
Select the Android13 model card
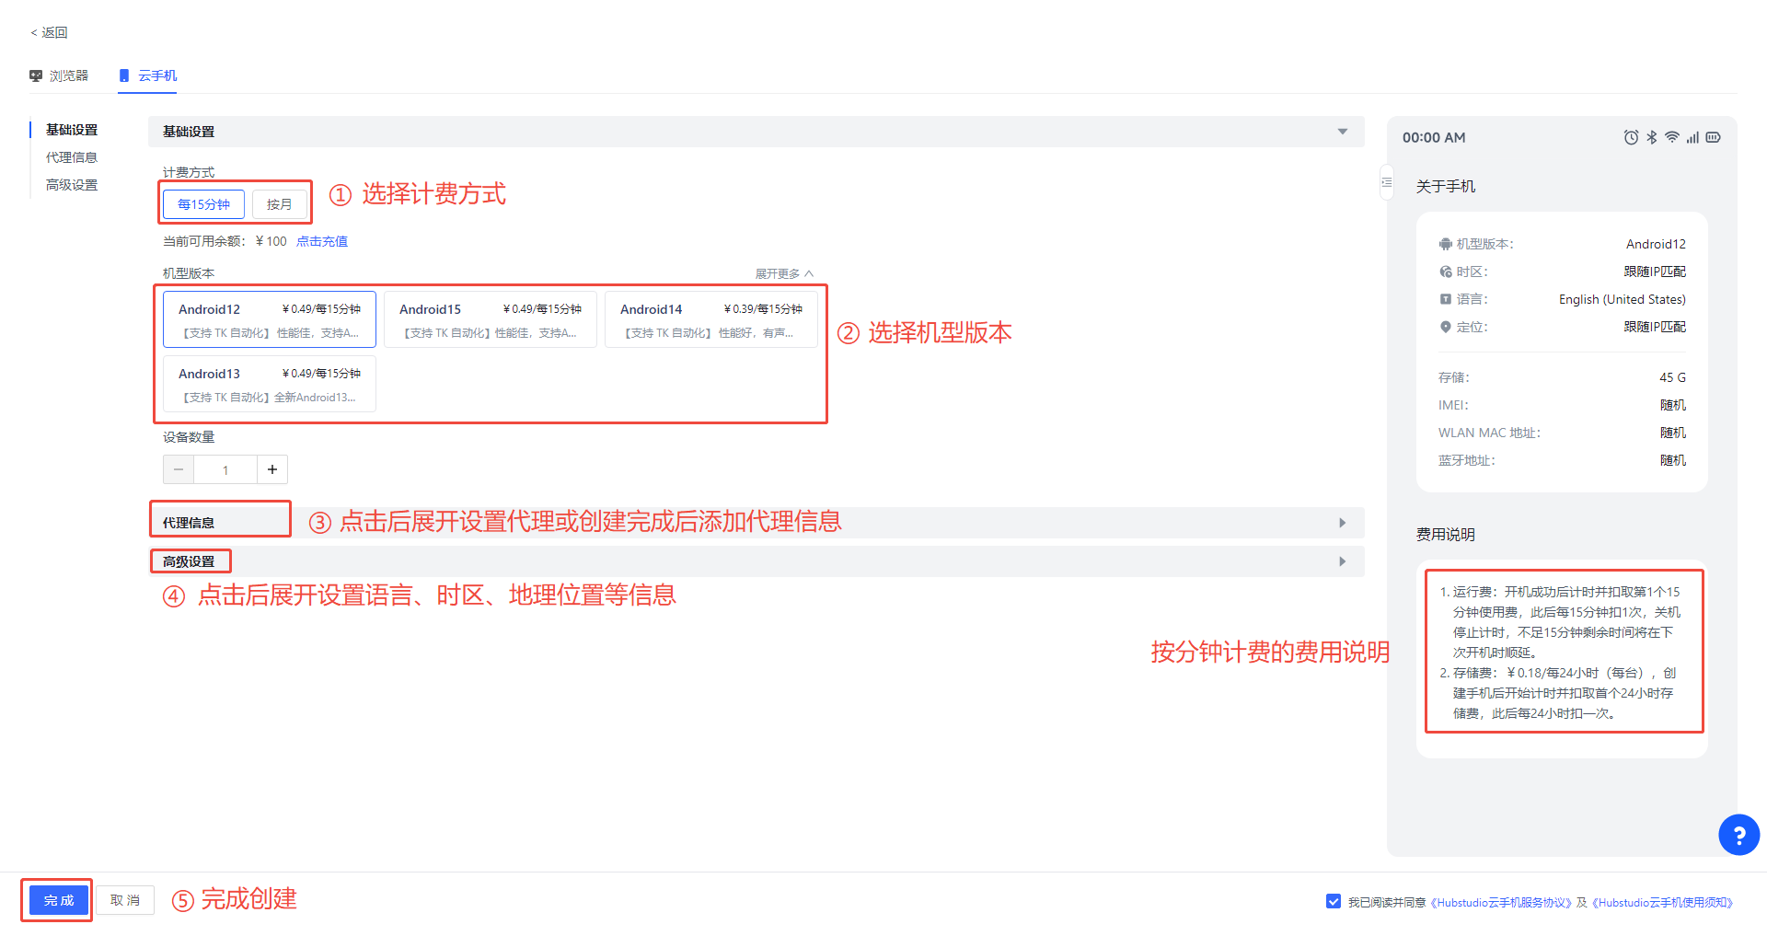(270, 384)
